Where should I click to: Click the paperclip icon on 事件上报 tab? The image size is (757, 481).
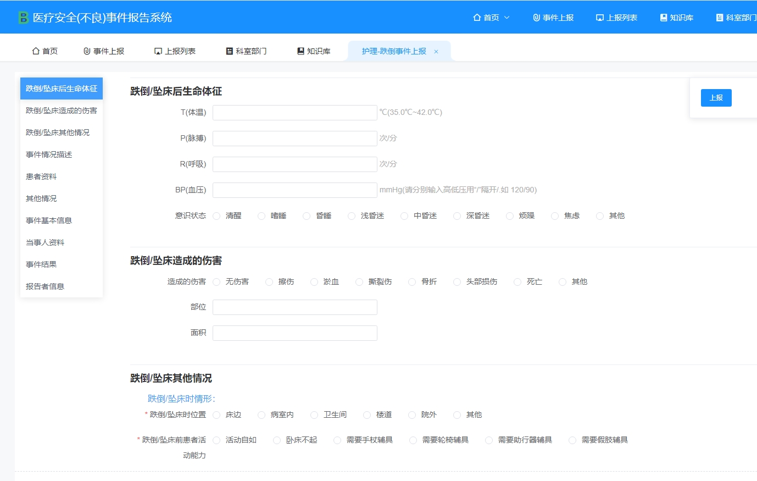(88, 51)
